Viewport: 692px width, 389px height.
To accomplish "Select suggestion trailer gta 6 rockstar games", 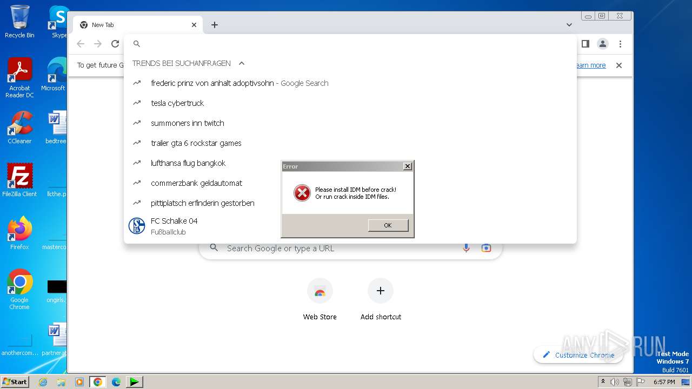I will [x=350, y=143].
